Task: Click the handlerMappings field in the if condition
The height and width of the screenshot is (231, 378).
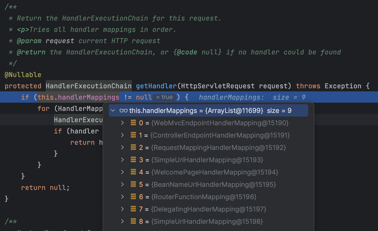Action: [89, 97]
